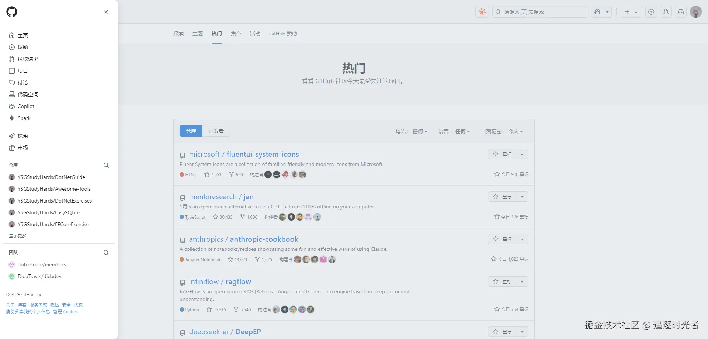
Task: Star the anthropic-cookbook repository
Action: [502, 239]
